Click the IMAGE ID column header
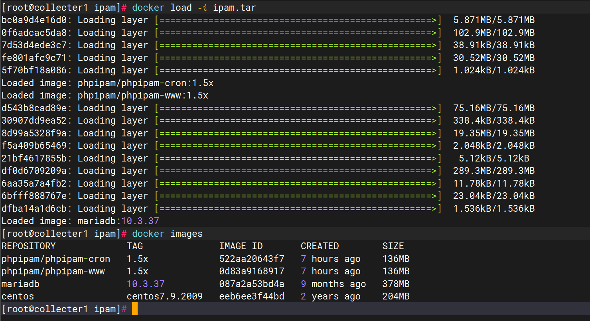 (x=241, y=246)
